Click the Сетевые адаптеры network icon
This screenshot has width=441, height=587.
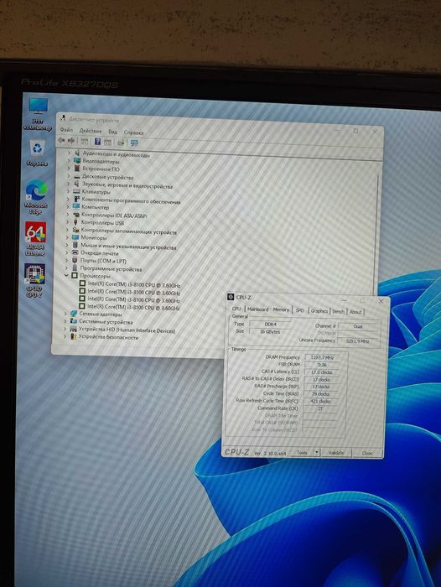74,314
